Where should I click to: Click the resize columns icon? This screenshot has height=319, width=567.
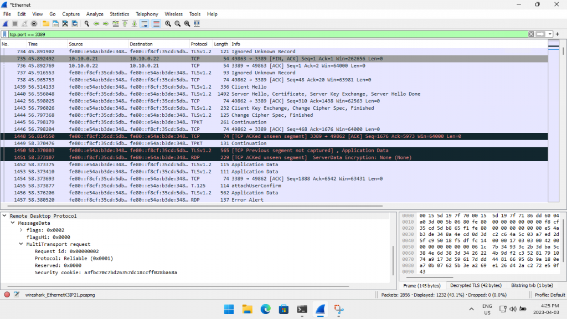(197, 24)
